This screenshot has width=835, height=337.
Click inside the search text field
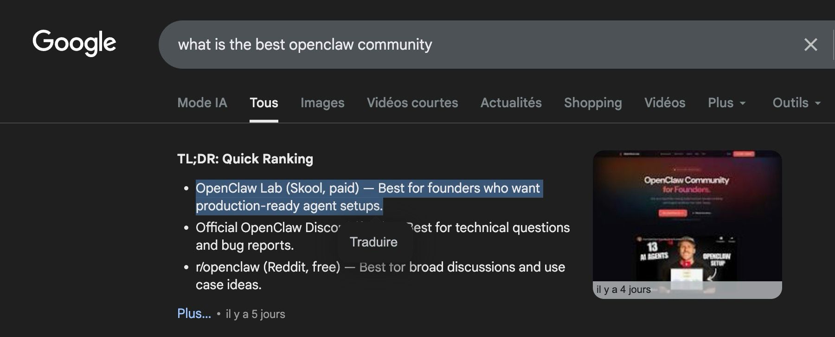coord(464,45)
